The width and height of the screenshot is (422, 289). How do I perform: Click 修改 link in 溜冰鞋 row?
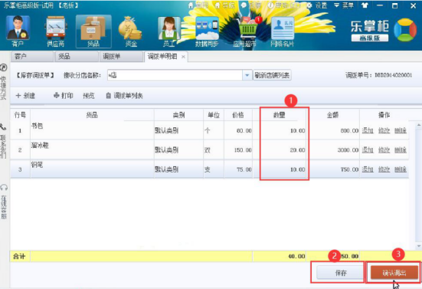point(384,150)
